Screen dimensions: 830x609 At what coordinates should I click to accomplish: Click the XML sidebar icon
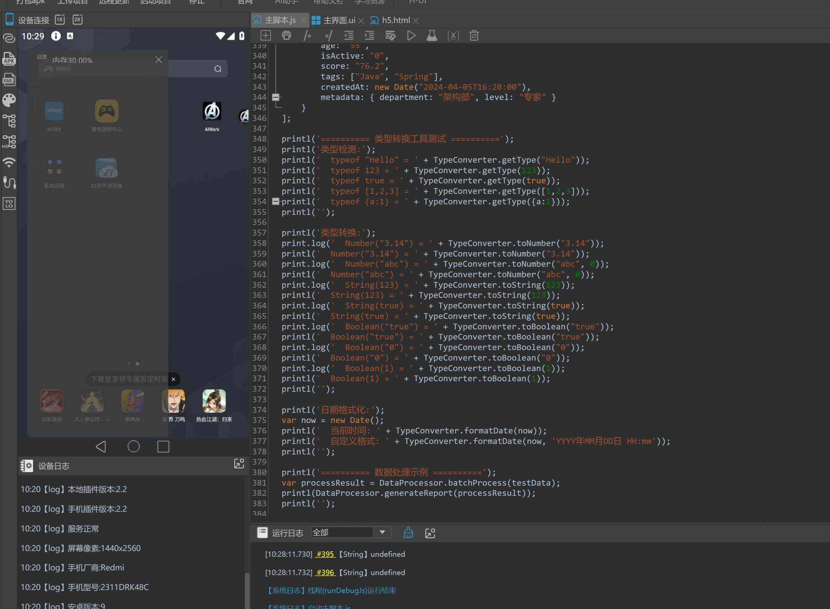tap(9, 80)
